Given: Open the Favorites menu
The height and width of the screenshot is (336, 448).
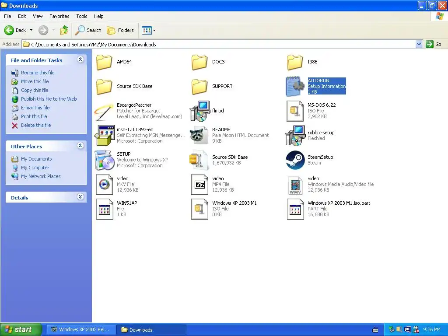Looking at the screenshot, I should coord(59,16).
